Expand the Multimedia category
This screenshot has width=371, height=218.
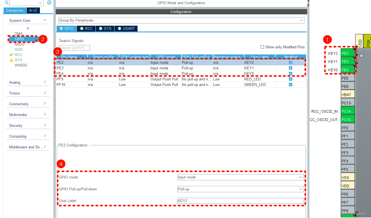[x=28, y=115]
